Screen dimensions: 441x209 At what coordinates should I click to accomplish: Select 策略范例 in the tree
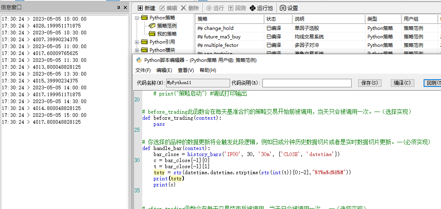tap(167, 26)
